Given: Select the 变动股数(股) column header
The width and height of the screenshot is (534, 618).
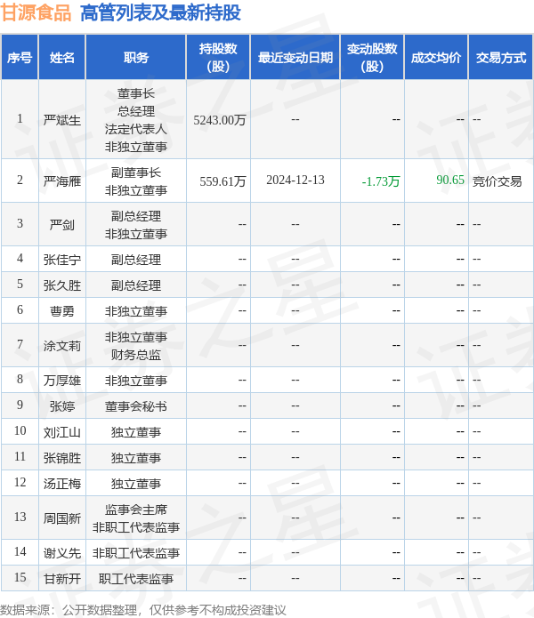Looking at the screenshot, I should 372,58.
